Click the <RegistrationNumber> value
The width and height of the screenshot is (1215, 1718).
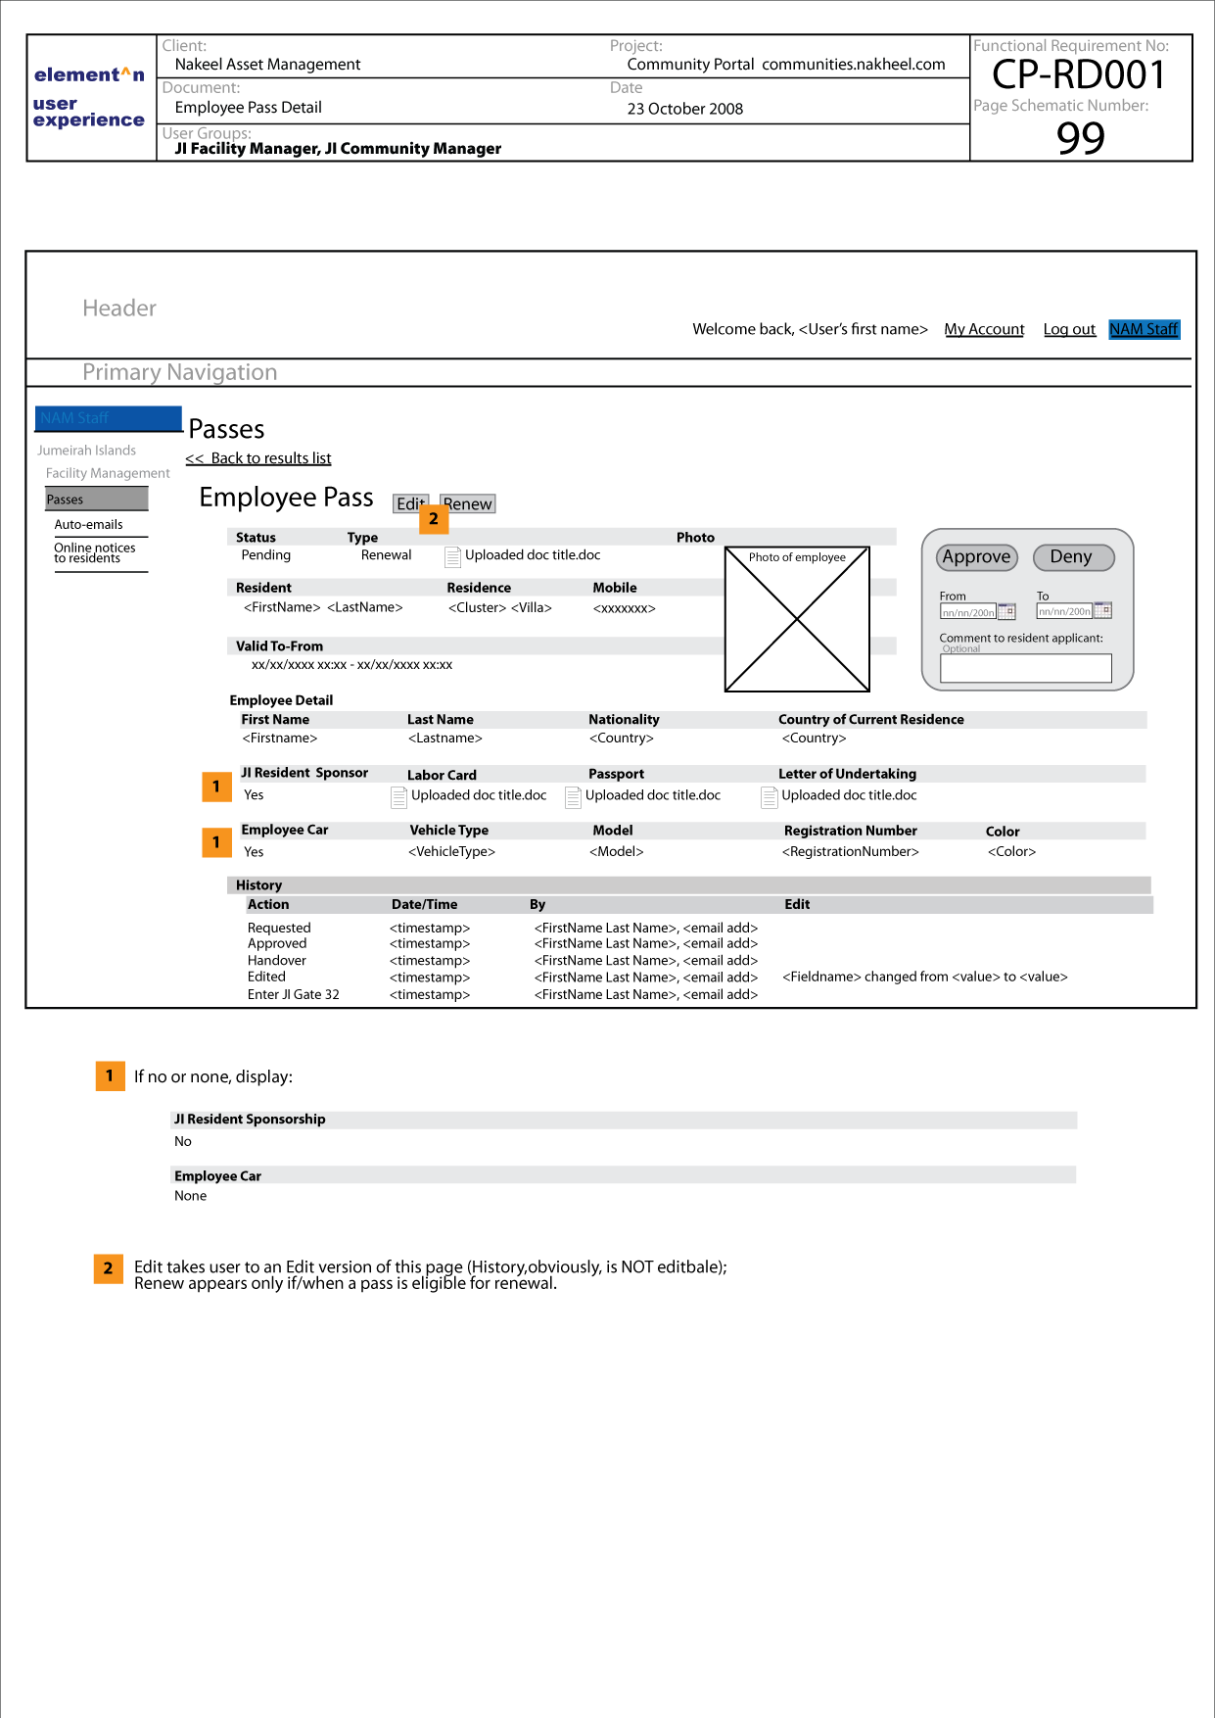(851, 852)
